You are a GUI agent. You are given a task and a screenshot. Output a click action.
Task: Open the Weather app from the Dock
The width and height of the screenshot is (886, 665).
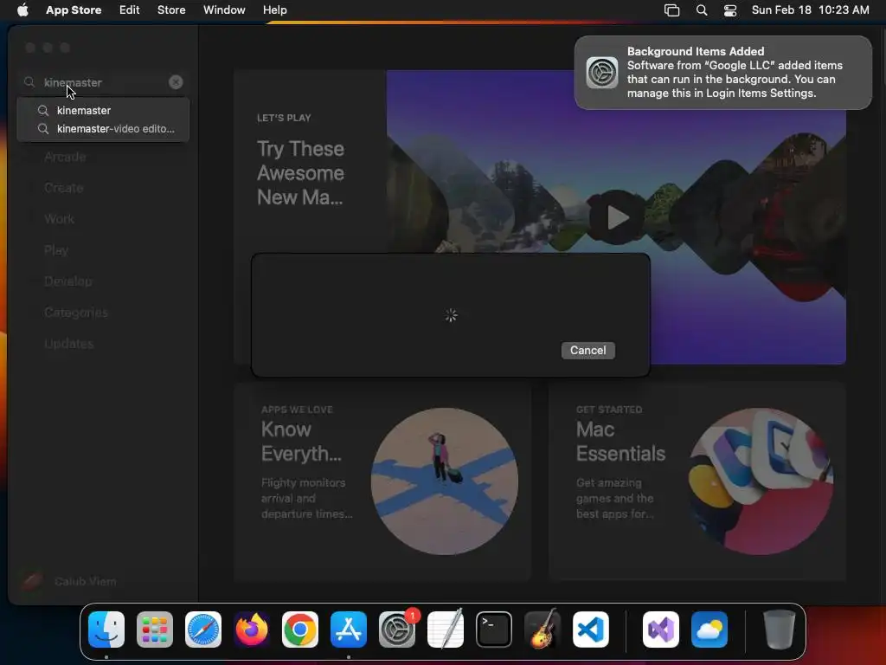pyautogui.click(x=709, y=629)
